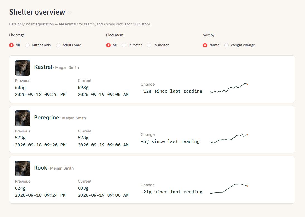Click the -12g since last reading text
The height and width of the screenshot is (217, 305).
click(x=172, y=91)
